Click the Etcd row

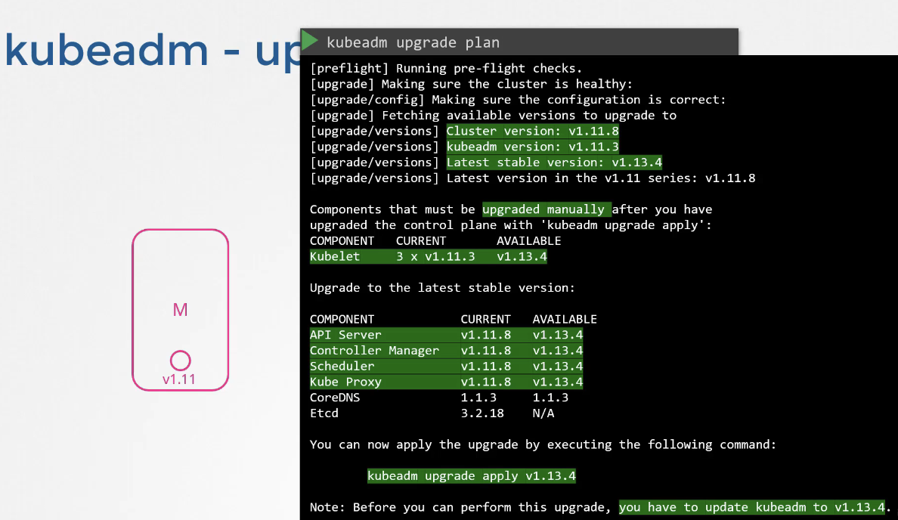click(432, 413)
